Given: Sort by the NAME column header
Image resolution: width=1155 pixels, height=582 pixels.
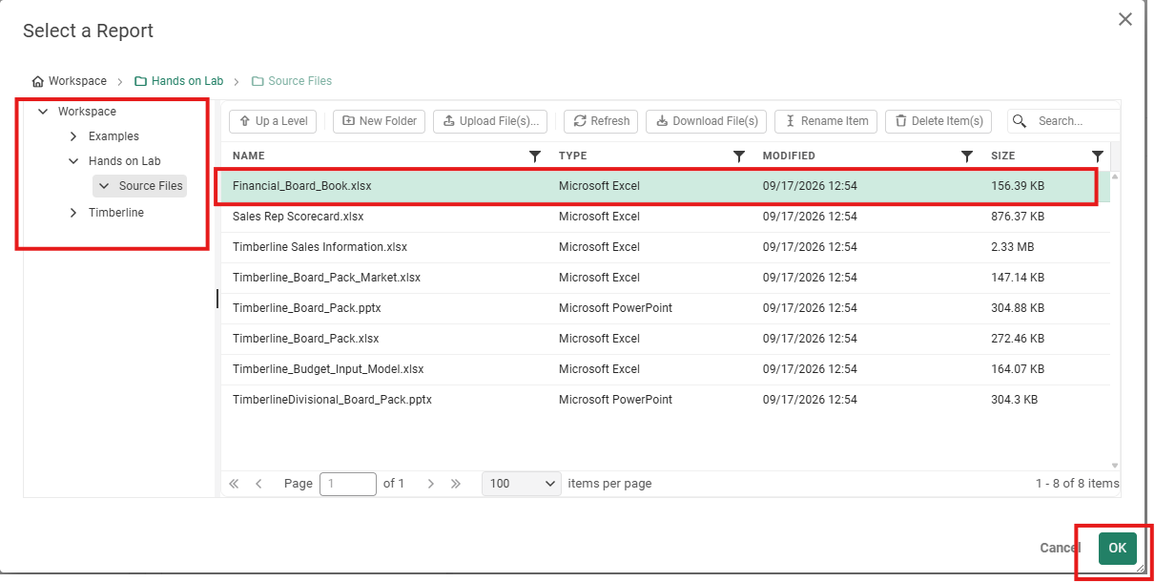Looking at the screenshot, I should click(249, 156).
